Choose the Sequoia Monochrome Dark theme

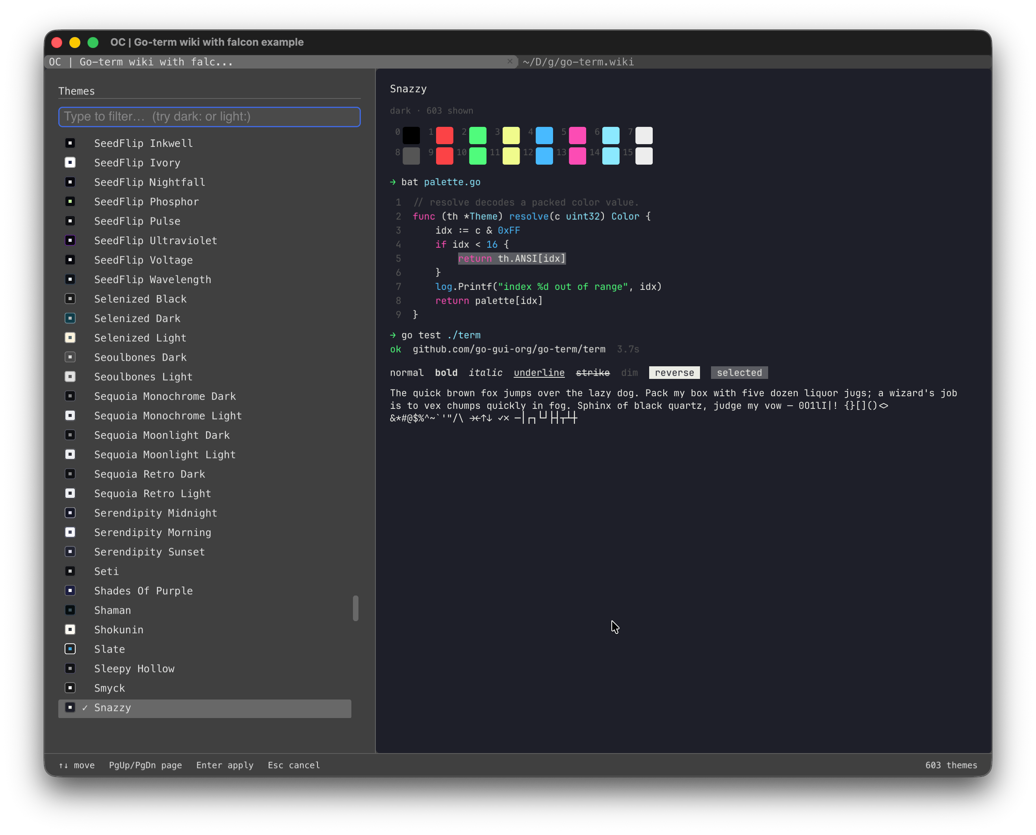(x=204, y=396)
